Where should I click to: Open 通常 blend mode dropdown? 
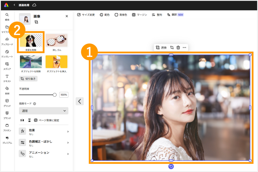click(x=44, y=111)
